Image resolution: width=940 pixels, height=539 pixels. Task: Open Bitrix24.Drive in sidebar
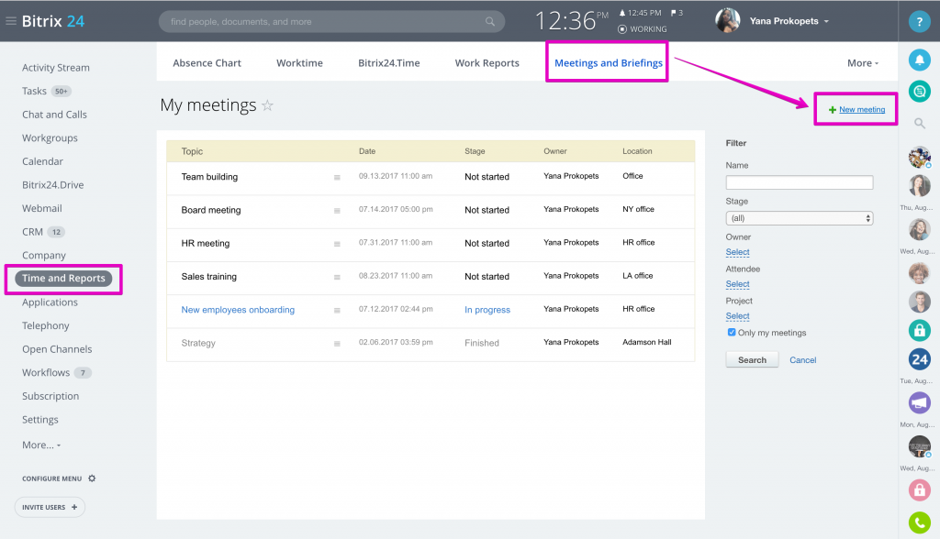(x=52, y=185)
